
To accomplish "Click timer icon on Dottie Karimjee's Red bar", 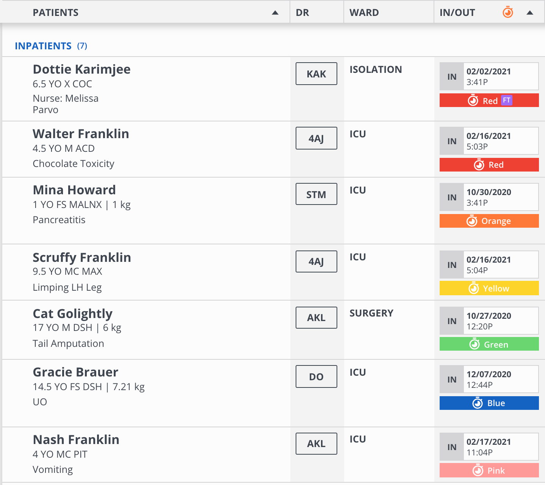I will pyautogui.click(x=473, y=101).
